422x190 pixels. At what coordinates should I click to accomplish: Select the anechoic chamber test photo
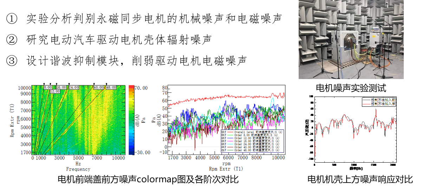pyautogui.click(x=351, y=39)
